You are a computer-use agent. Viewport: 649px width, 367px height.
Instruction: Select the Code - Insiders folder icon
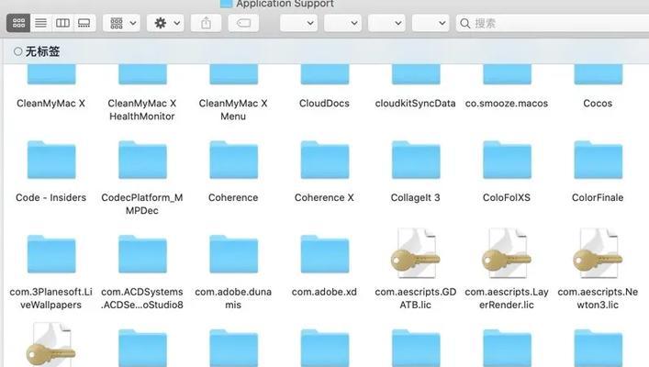coord(51,160)
